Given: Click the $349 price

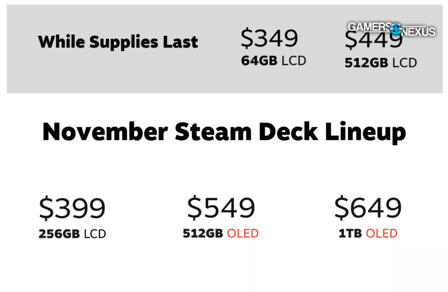Looking at the screenshot, I should click(269, 38).
